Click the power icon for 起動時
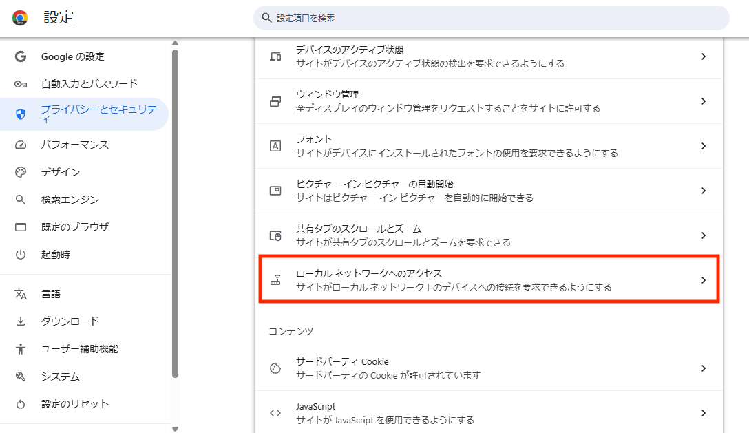Viewport: 749px width, 433px height. [x=21, y=255]
